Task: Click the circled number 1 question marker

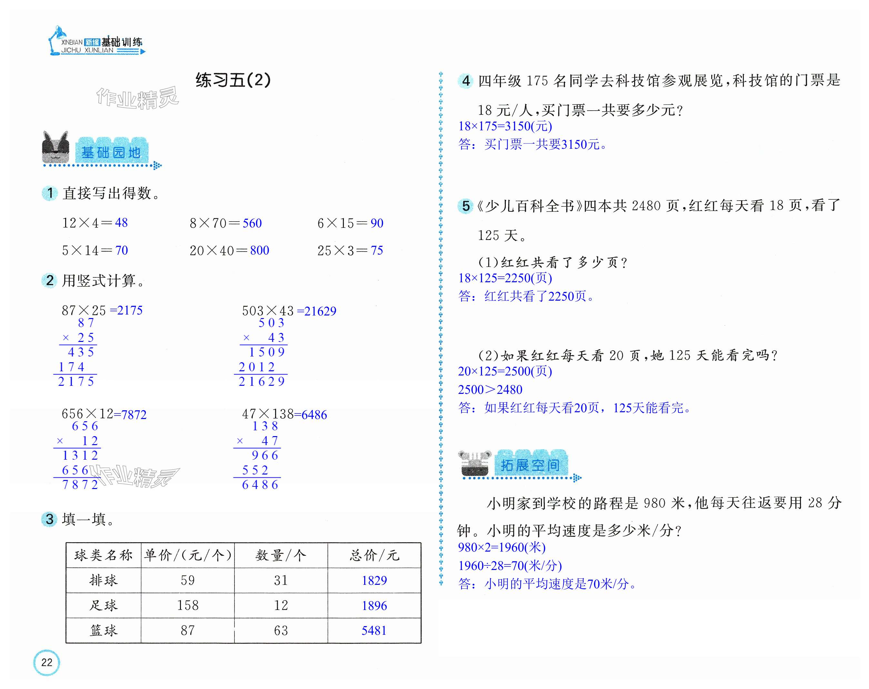Action: coord(50,193)
